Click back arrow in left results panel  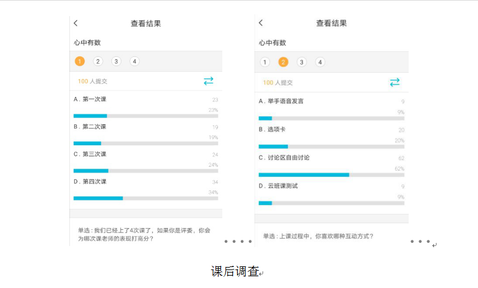(76, 23)
